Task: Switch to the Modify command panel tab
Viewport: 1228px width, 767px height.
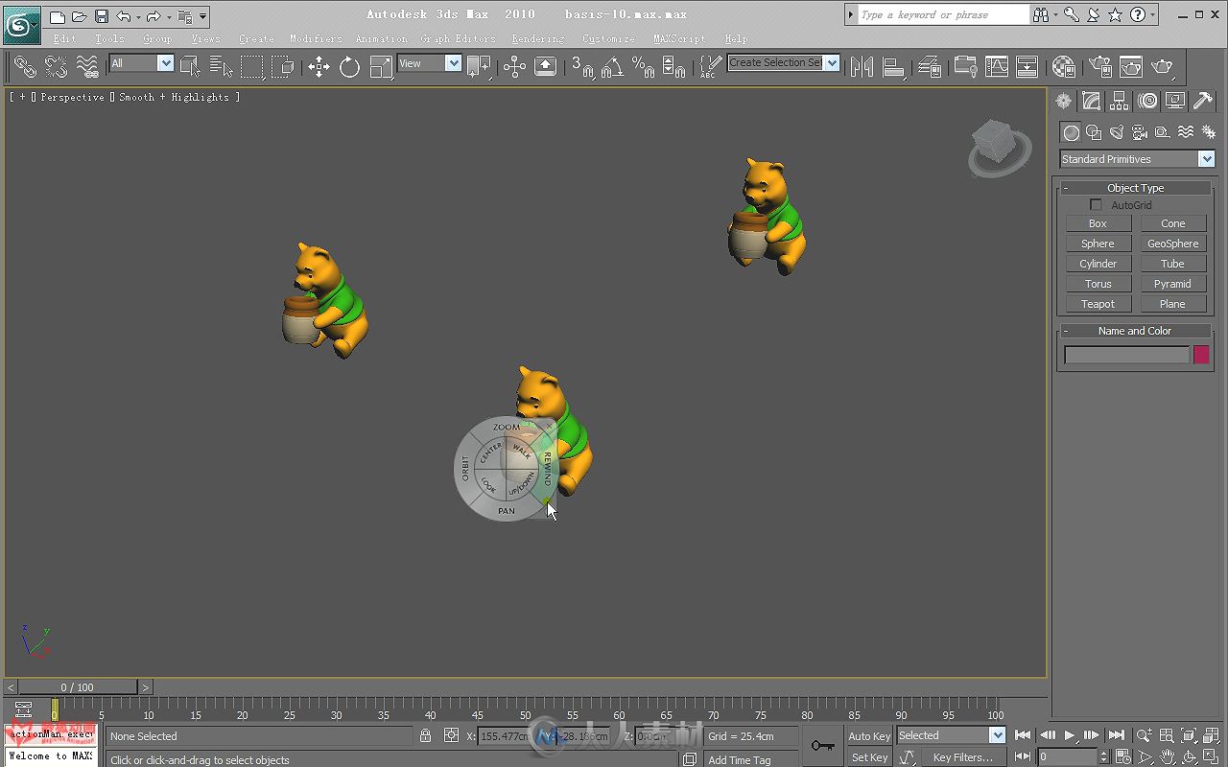Action: 1091,101
